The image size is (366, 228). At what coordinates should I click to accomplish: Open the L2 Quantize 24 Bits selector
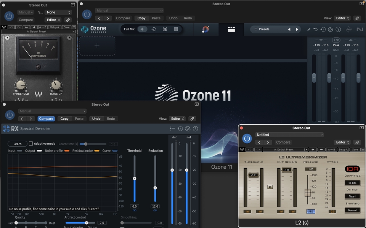[352, 183]
